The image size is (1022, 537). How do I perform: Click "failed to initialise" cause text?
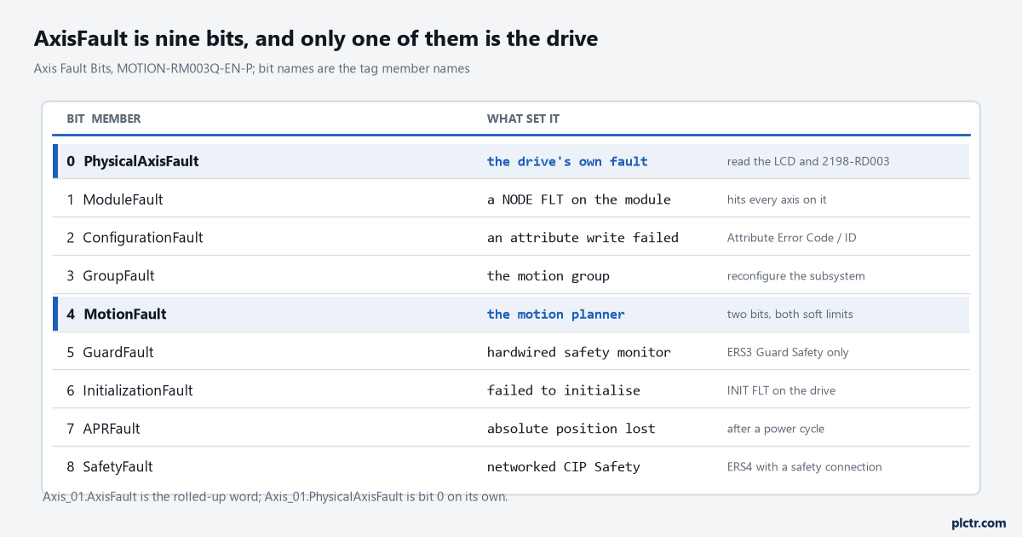(x=564, y=390)
